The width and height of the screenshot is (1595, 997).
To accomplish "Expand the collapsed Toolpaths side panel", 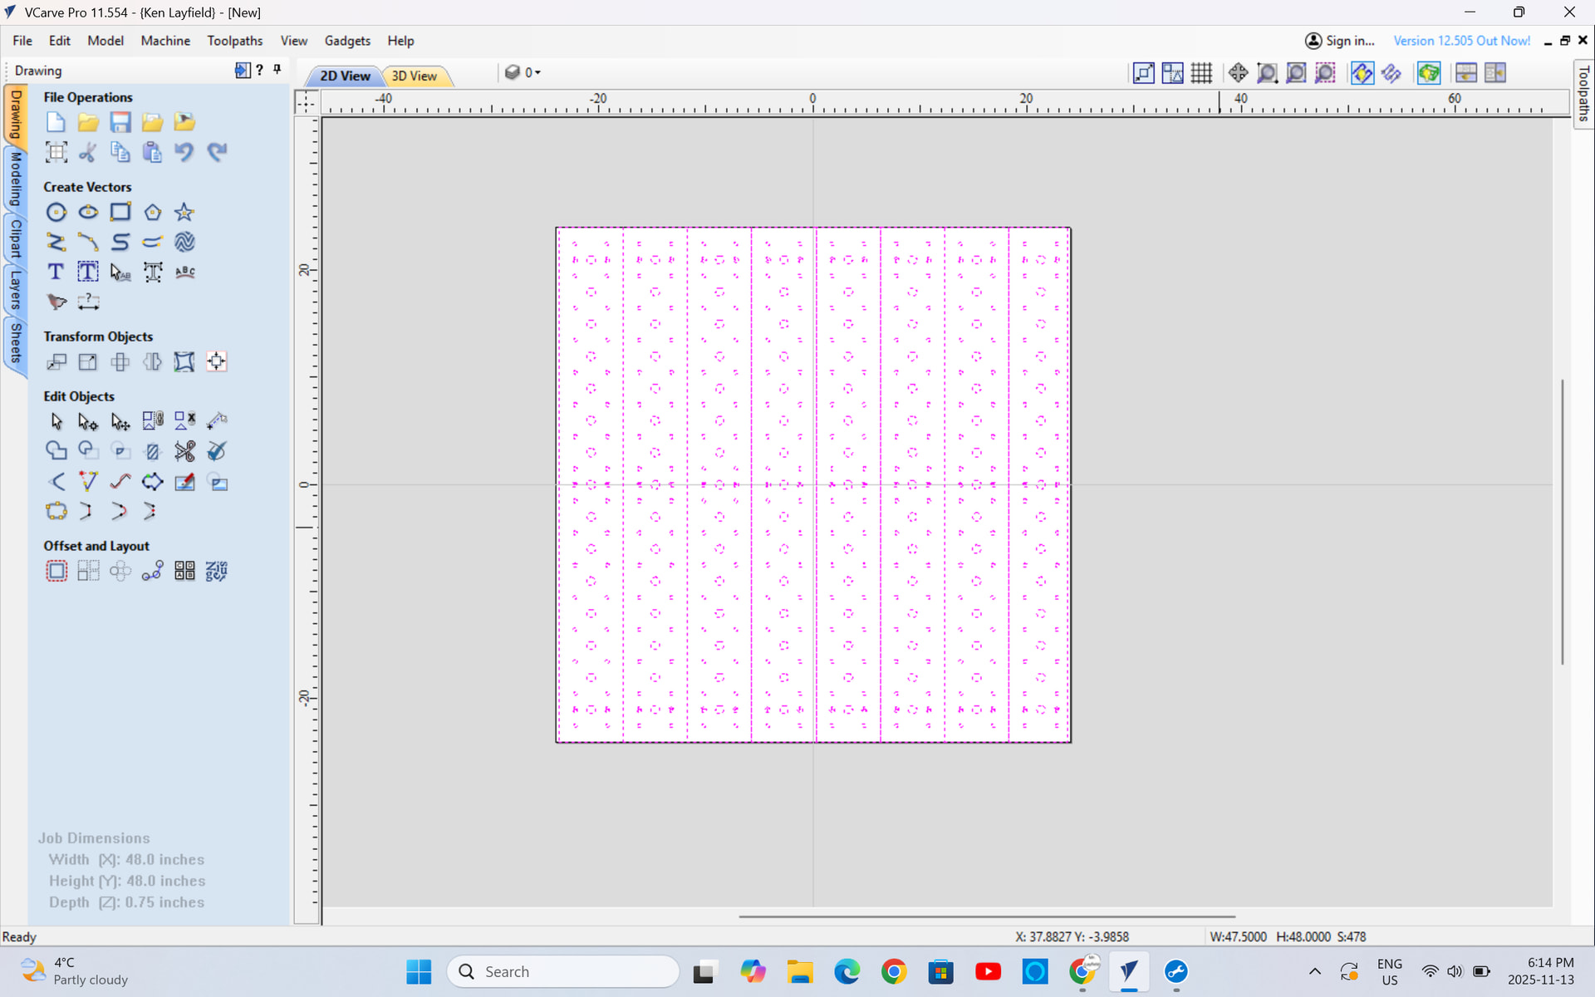I will tap(1583, 93).
